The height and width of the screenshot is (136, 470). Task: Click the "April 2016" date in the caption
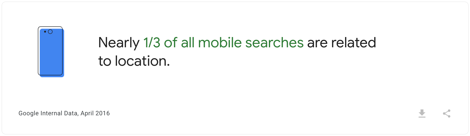coord(95,113)
